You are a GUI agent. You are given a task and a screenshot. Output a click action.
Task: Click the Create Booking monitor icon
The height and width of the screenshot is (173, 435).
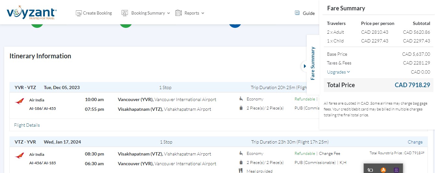(x=78, y=13)
